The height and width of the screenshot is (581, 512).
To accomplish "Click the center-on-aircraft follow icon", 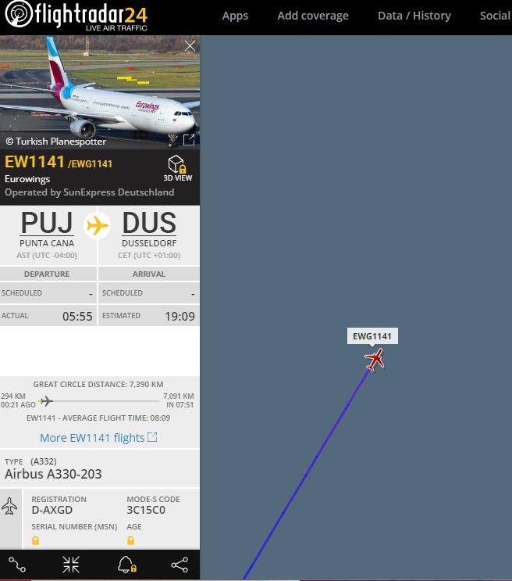I will (x=71, y=565).
